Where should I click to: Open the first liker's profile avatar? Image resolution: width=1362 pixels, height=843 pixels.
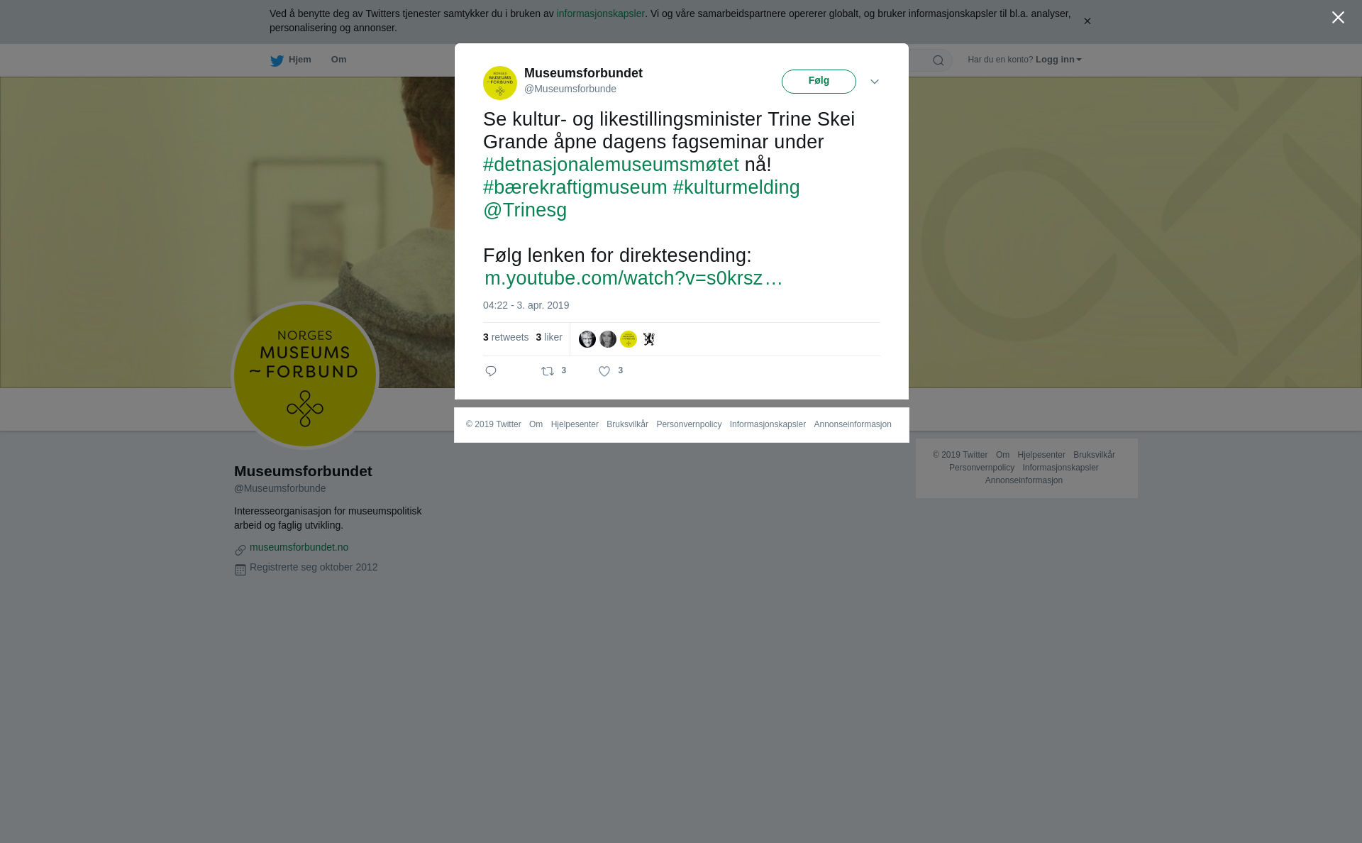coord(587,339)
